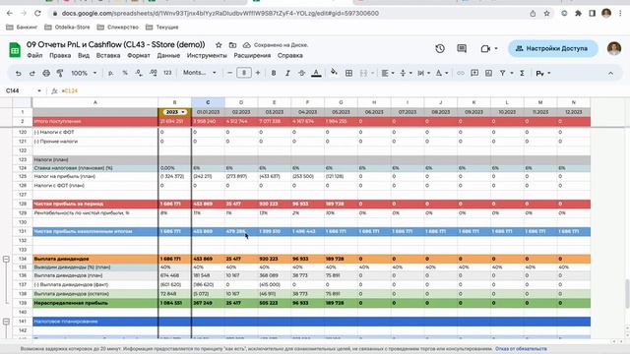The height and width of the screenshot is (354, 630).
Task: Click the Настройки Доступа share button
Action: pyautogui.click(x=553, y=48)
